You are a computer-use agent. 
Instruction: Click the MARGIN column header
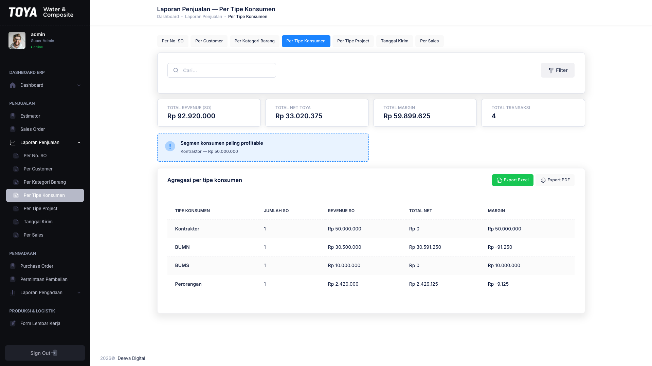[496, 211]
